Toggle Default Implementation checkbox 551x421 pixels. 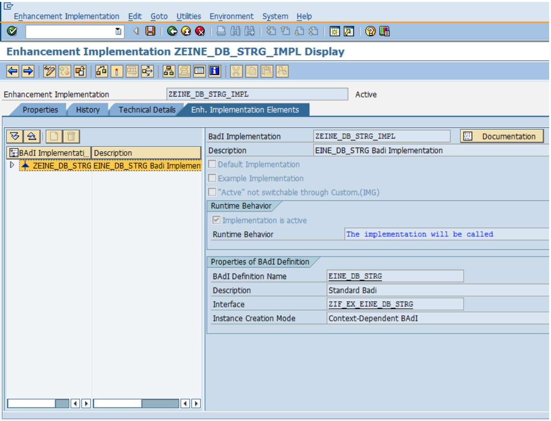[x=212, y=164]
